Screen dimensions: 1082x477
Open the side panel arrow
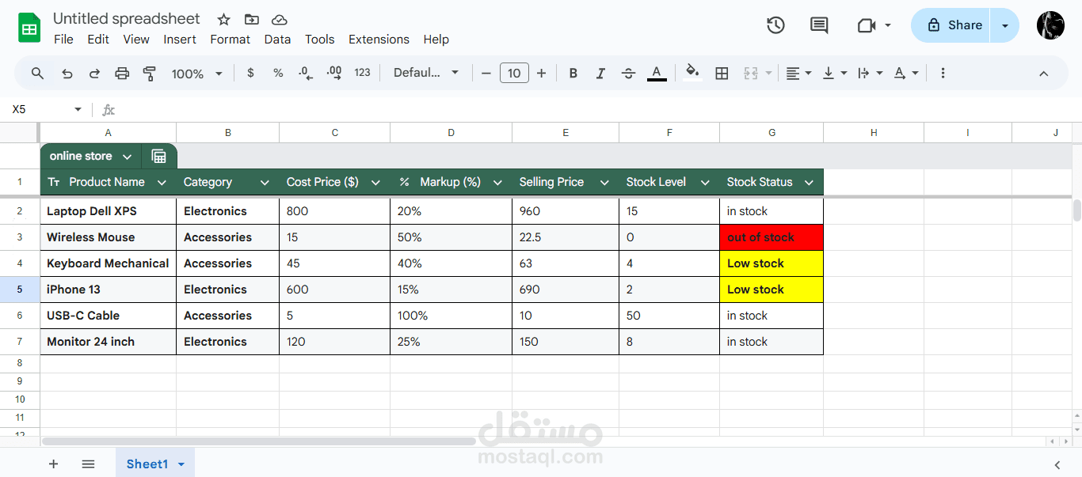1057,465
